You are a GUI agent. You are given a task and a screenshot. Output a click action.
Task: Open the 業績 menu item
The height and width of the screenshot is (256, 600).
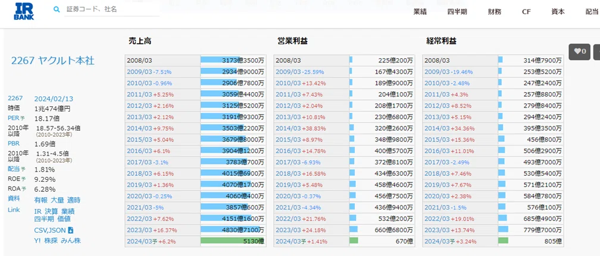pos(420,11)
